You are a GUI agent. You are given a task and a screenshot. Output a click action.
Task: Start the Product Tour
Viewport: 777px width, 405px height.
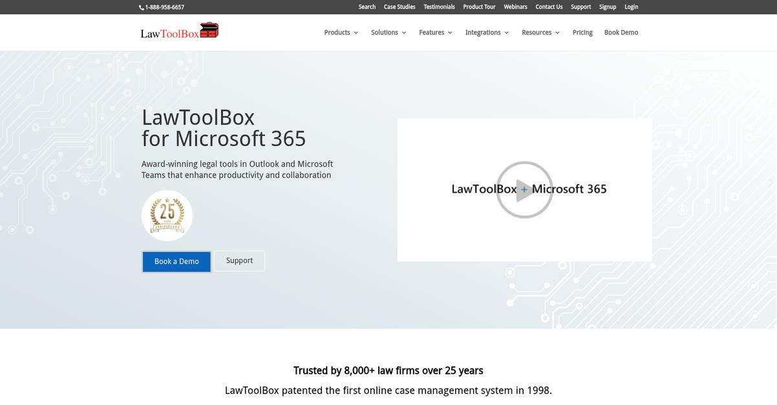pos(480,7)
